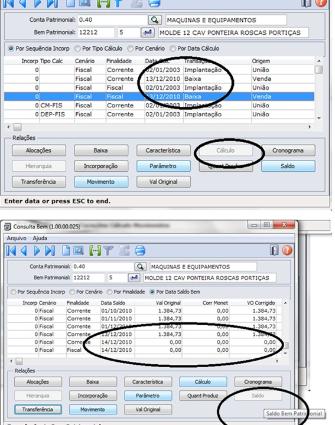
Task: Select row 14/12/2010 with Finalidade Fiscal
Action: (144, 350)
